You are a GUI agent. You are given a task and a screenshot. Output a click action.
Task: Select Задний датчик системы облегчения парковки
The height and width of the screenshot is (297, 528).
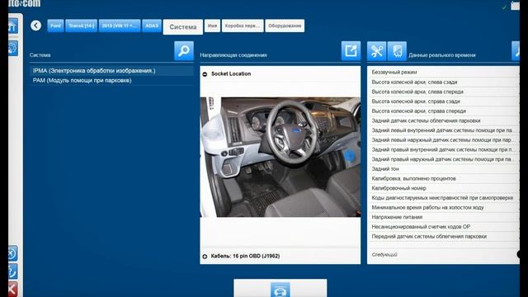pyautogui.click(x=443, y=120)
